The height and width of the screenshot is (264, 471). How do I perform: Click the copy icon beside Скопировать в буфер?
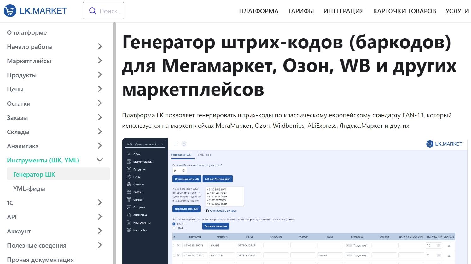207,211
